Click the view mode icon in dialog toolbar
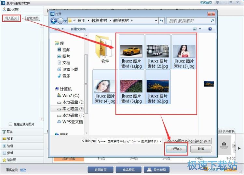Screen dimensions: 244x175 pyautogui.click(x=195, y=29)
